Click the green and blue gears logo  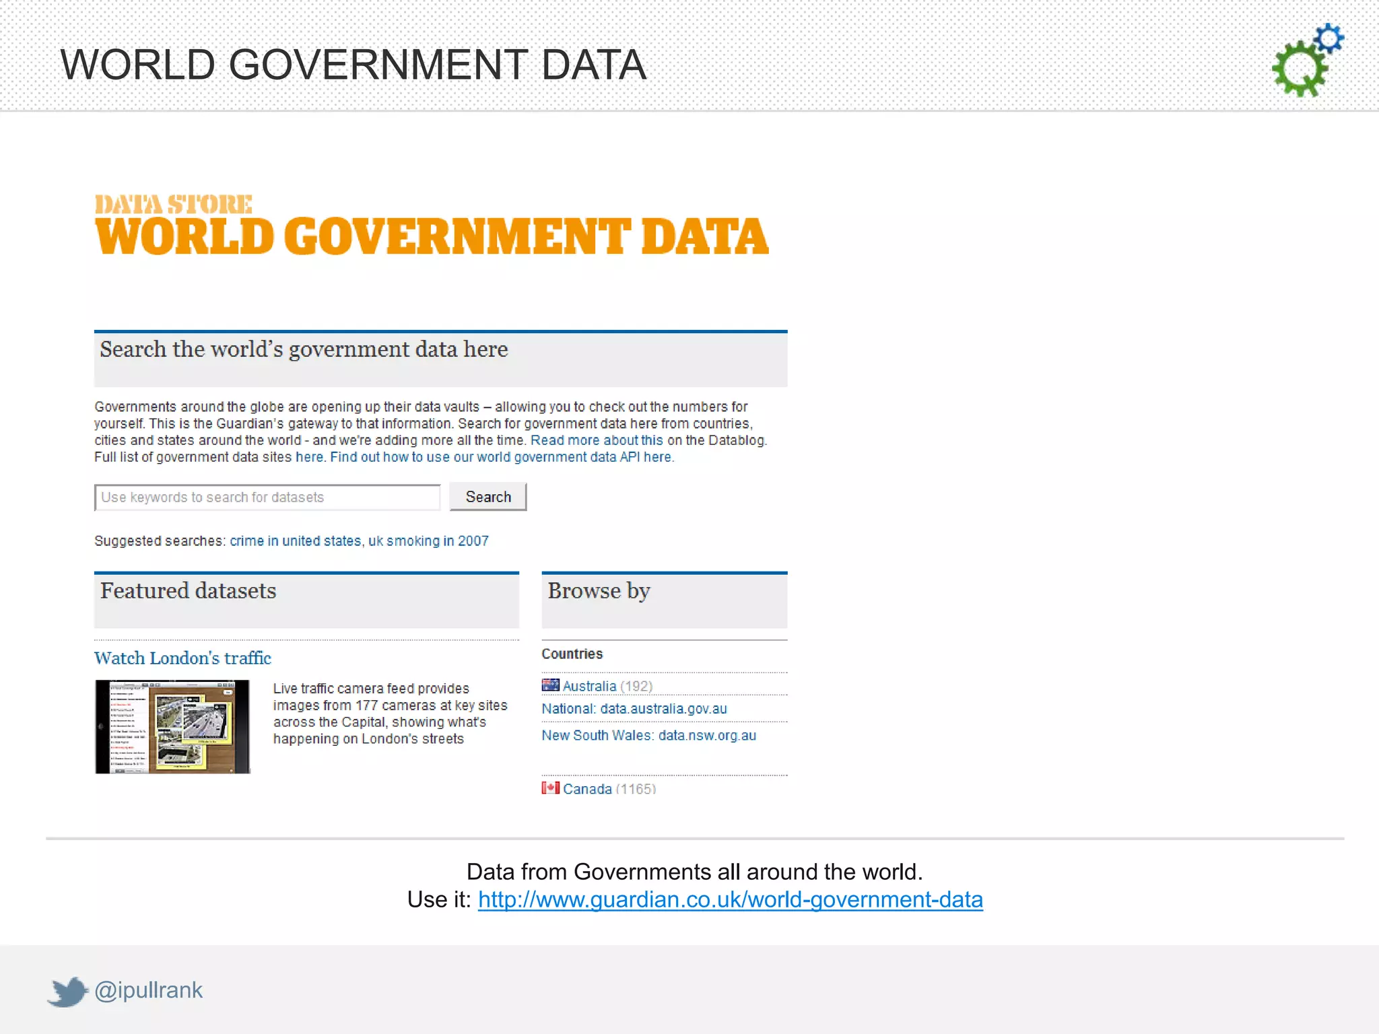tap(1308, 60)
